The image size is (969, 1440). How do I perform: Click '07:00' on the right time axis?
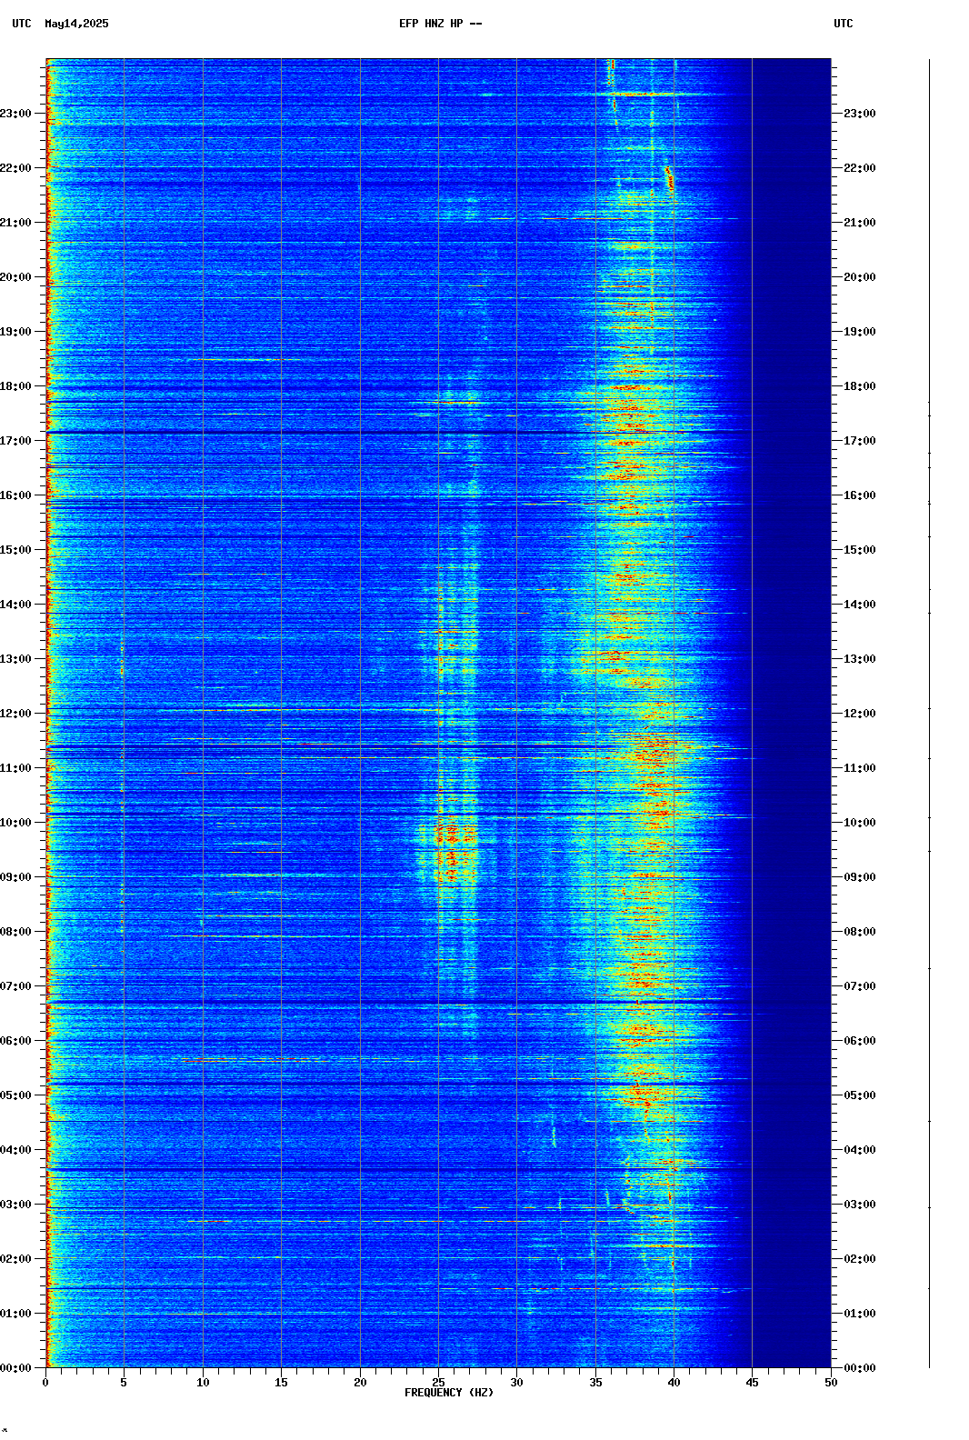tap(860, 986)
